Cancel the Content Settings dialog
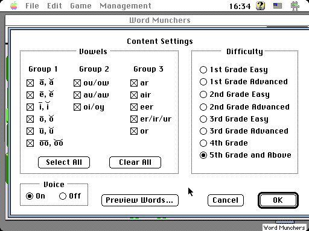Screen dimensions: 309x231 click(x=226, y=200)
